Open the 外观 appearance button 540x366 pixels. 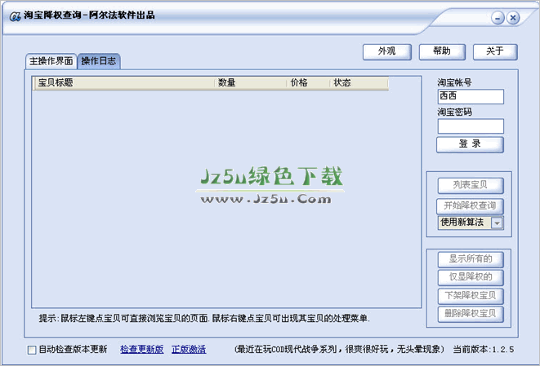click(386, 52)
